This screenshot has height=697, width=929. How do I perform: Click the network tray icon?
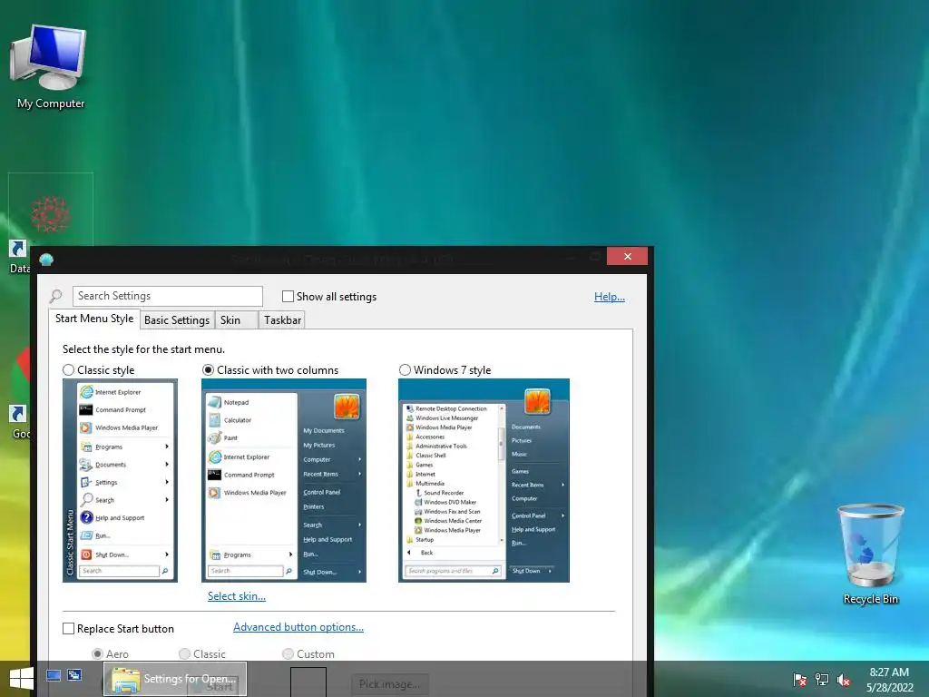click(x=822, y=680)
